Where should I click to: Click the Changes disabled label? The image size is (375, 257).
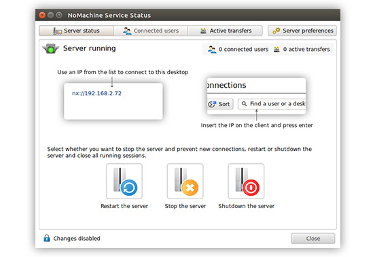pos(77,239)
